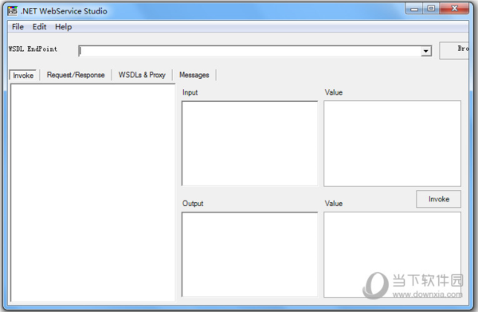Click the Invoke button beside Value
The width and height of the screenshot is (478, 312).
[x=439, y=199]
